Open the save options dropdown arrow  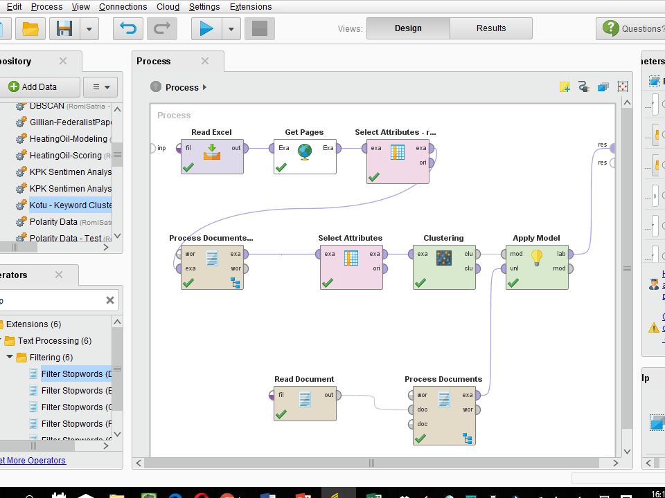[x=89, y=29]
